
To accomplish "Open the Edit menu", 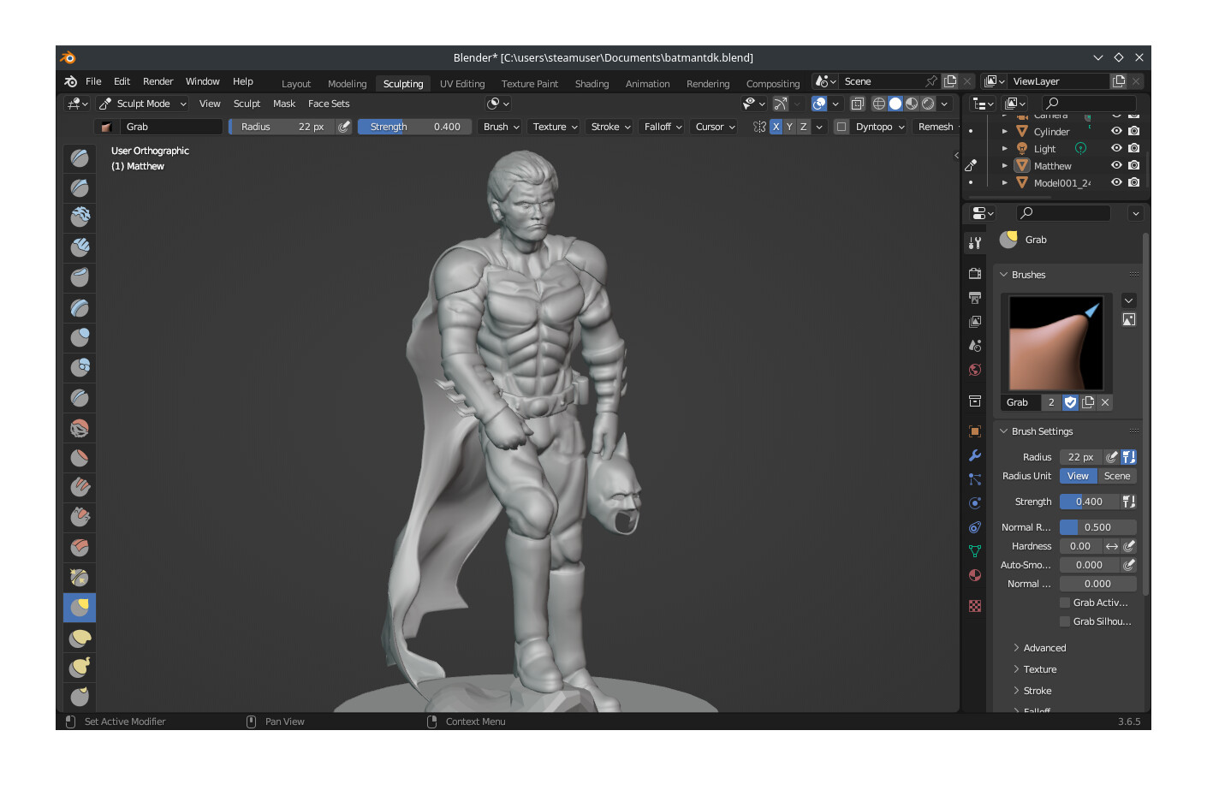I will (122, 81).
